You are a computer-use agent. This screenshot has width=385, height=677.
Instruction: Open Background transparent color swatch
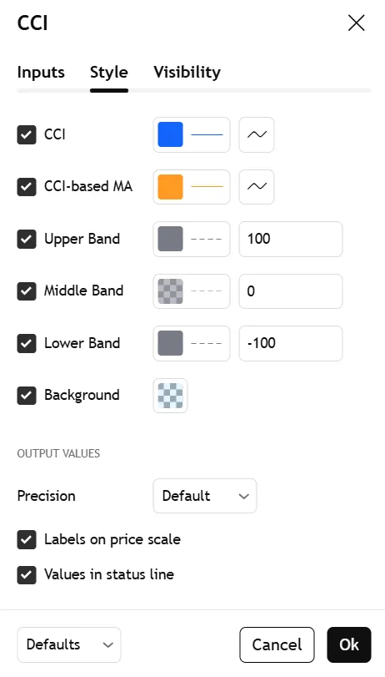point(170,396)
